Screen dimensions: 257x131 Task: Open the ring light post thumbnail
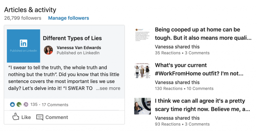(142, 106)
